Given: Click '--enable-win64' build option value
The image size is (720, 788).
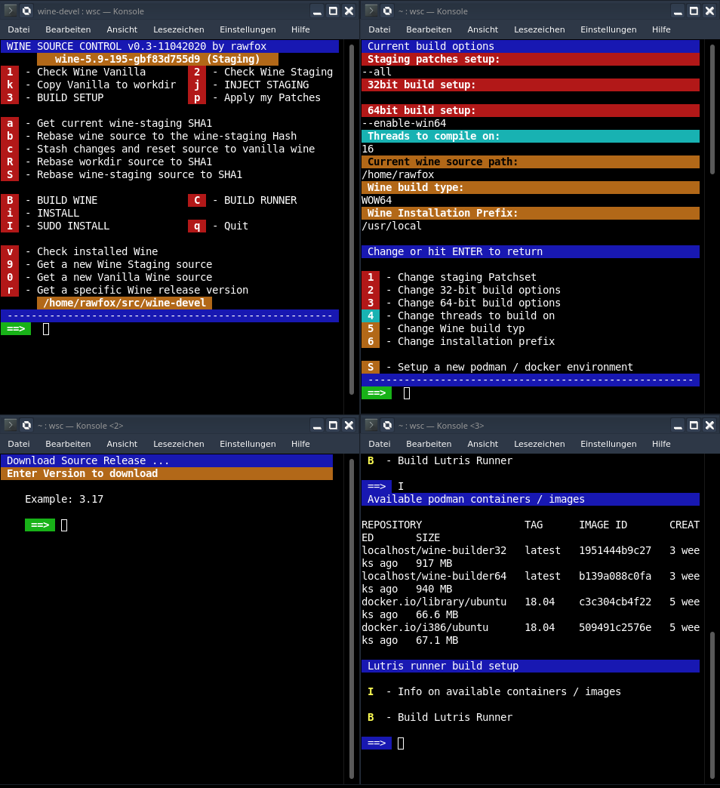Looking at the screenshot, I should (404, 123).
